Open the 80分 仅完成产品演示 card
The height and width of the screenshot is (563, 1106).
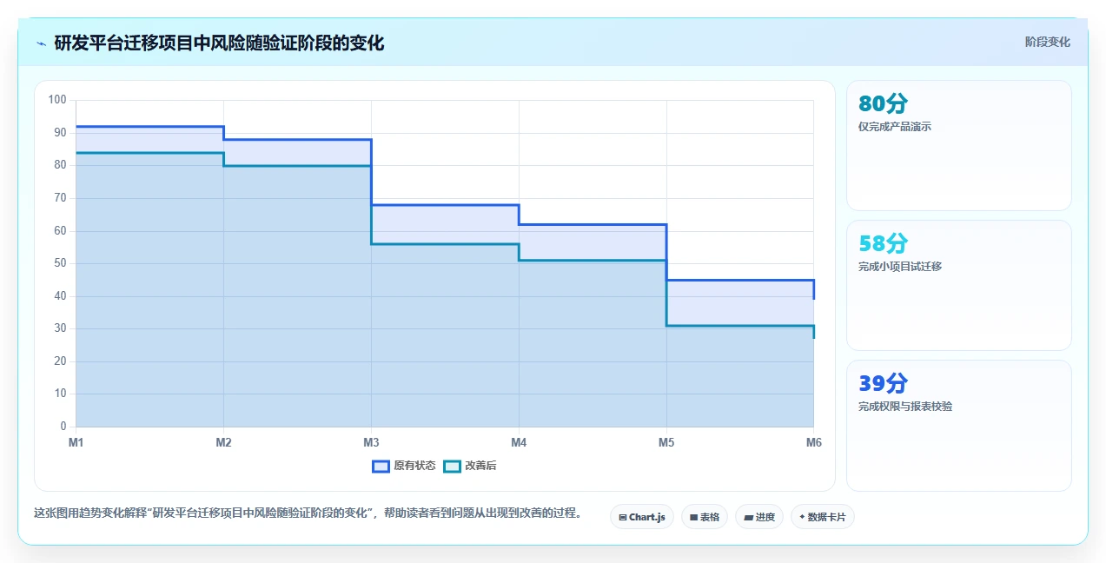(959, 145)
